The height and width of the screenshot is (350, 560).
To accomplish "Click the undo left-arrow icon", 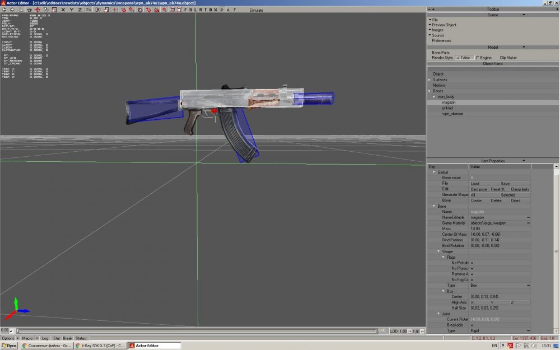I will point(4,10).
